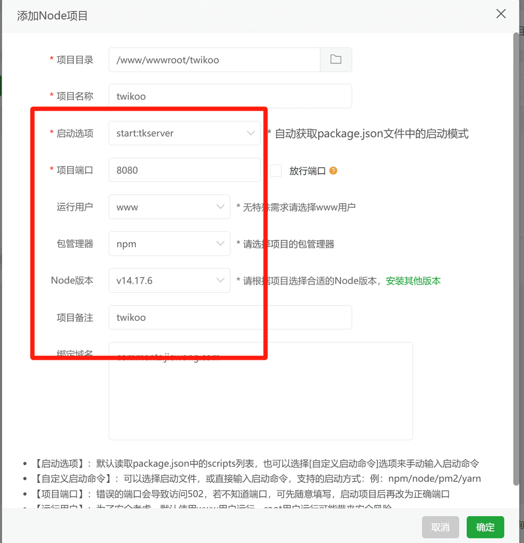
Task: Enable the 放行端口 checkbox
Action: [276, 170]
